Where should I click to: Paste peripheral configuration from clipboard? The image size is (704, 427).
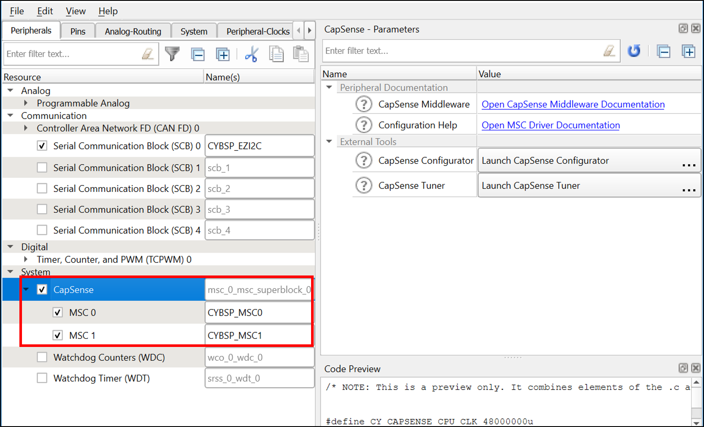pos(301,54)
